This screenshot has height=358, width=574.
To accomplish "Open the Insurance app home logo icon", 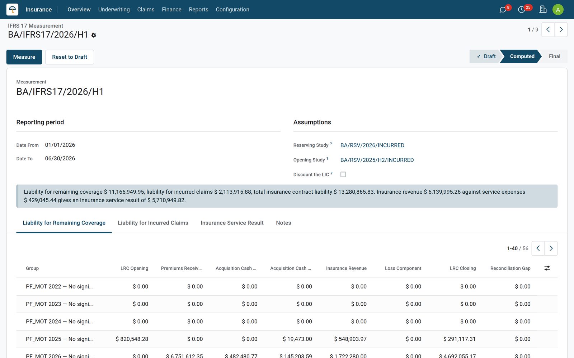I will point(12,9).
